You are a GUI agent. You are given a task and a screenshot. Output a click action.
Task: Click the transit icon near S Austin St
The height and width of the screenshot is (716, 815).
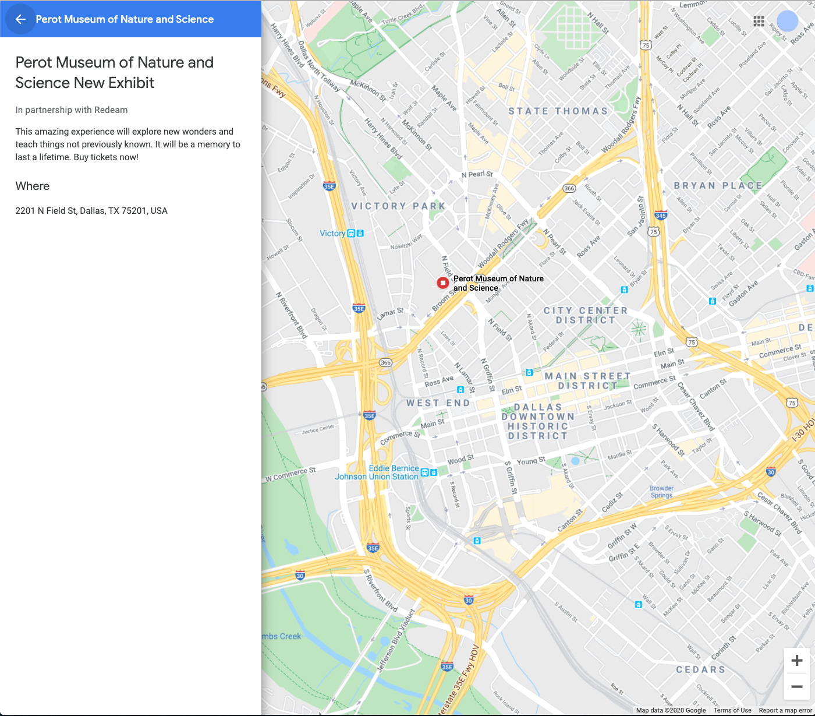[x=639, y=605]
